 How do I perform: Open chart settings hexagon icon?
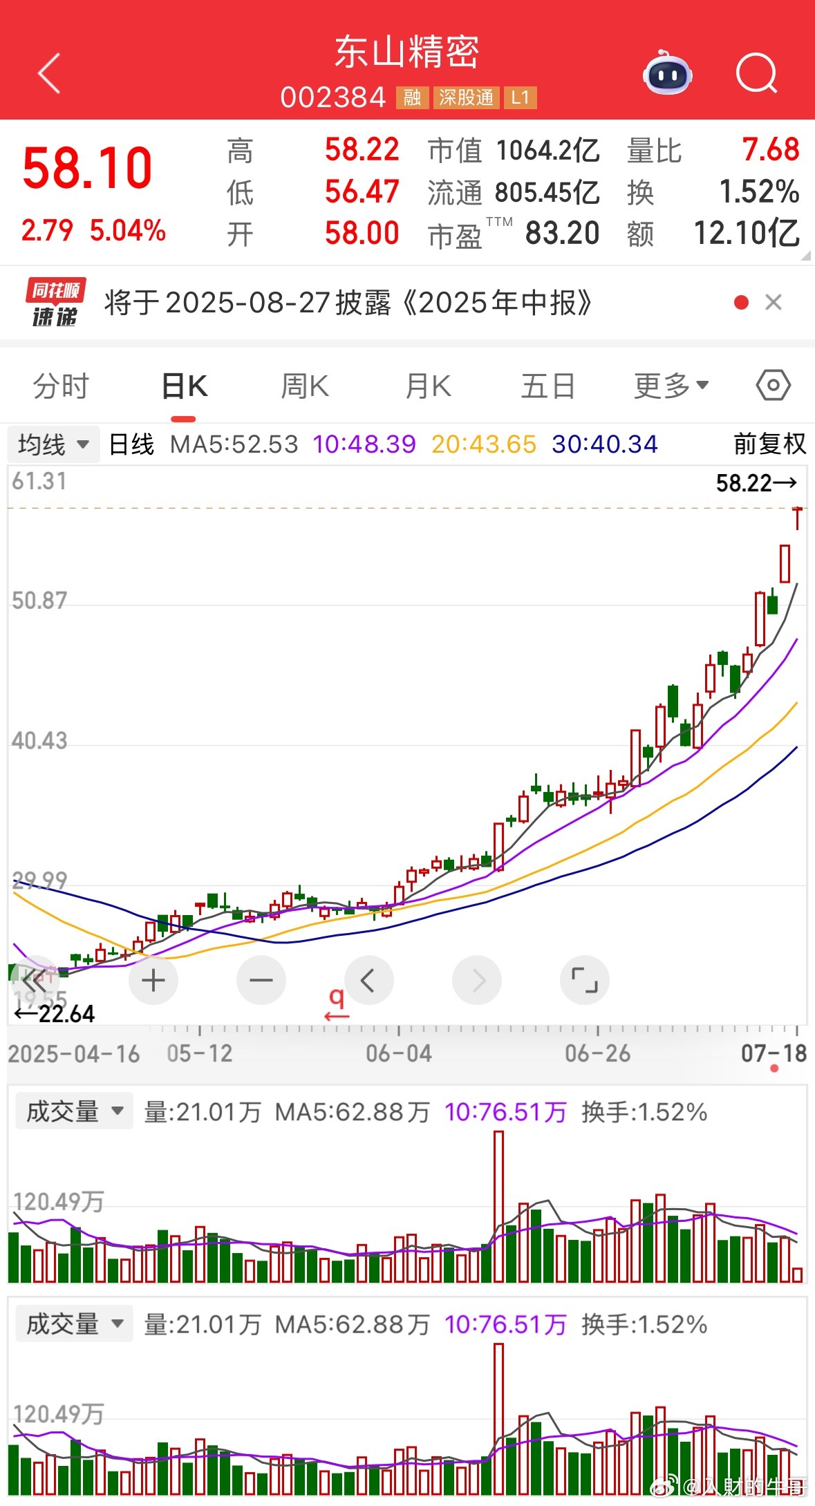(x=773, y=385)
